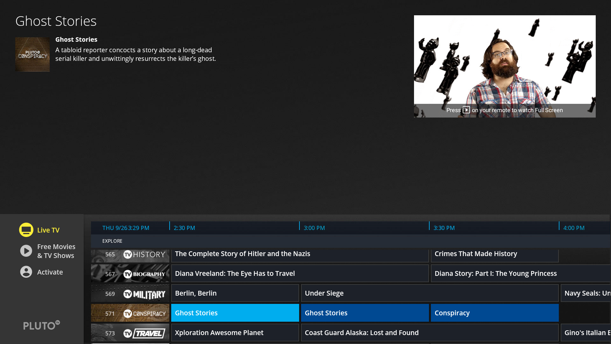Image resolution: width=611 pixels, height=344 pixels.
Task: Click the 3:00 PM timeline marker
Action: click(x=314, y=228)
